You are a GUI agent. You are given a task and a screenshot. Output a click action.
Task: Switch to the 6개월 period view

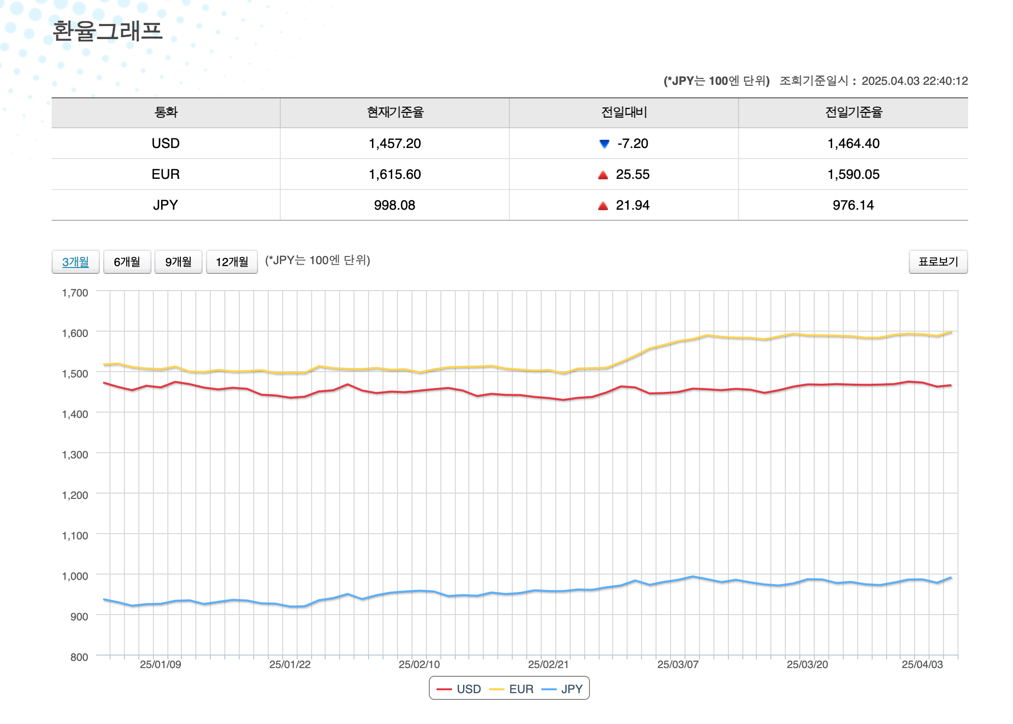(127, 262)
